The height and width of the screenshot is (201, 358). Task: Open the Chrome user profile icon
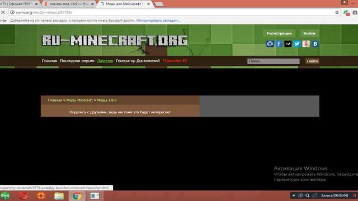click(345, 2)
